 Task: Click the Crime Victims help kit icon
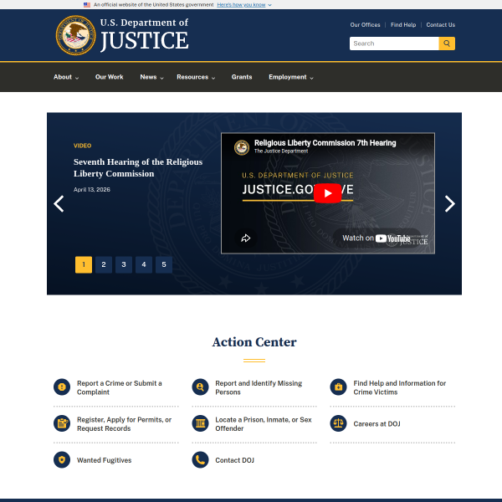pos(338,387)
